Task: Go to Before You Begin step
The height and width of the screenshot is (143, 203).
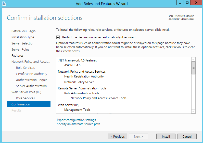Action: pyautogui.click(x=23, y=31)
